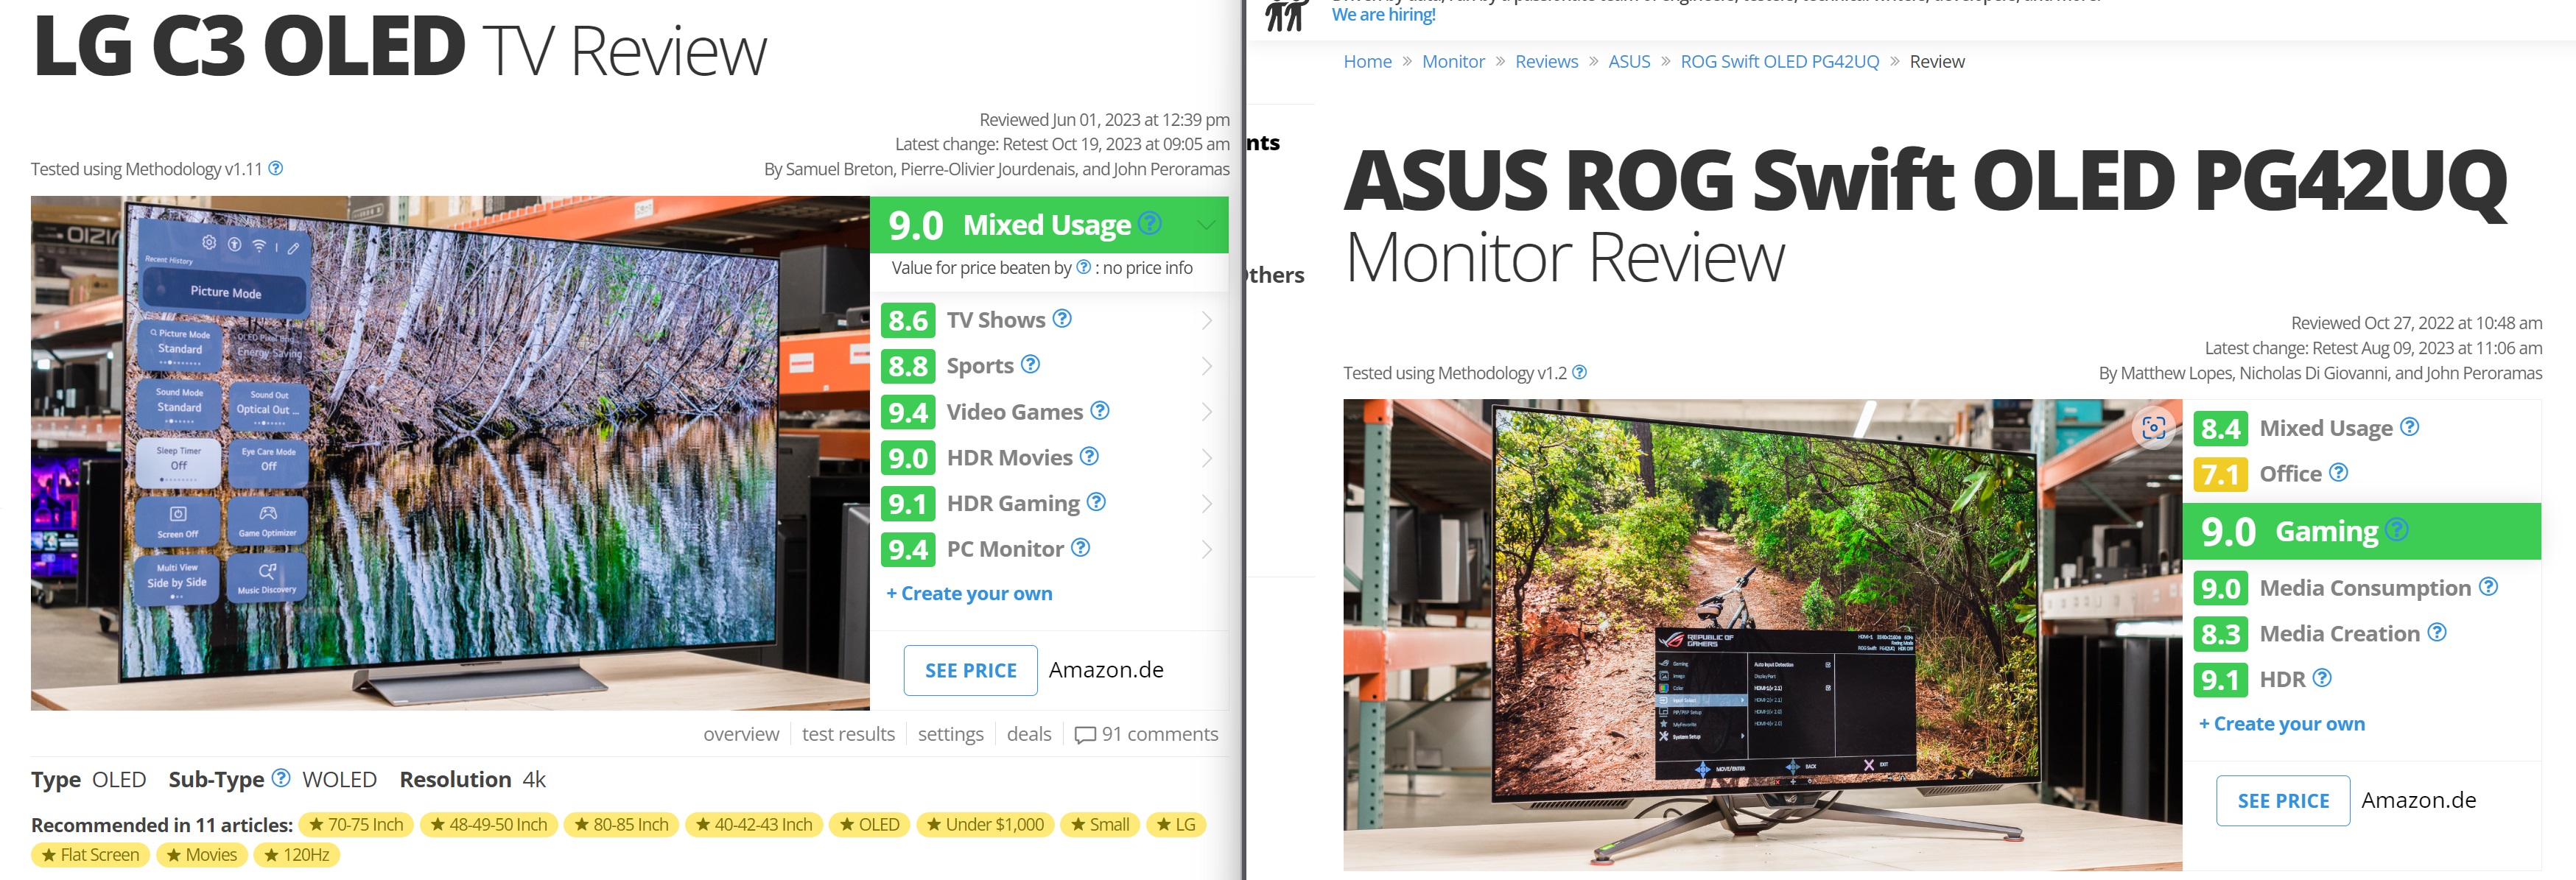Open help icon next to Methodology v1.2
The image size is (2576, 880).
tap(1579, 372)
